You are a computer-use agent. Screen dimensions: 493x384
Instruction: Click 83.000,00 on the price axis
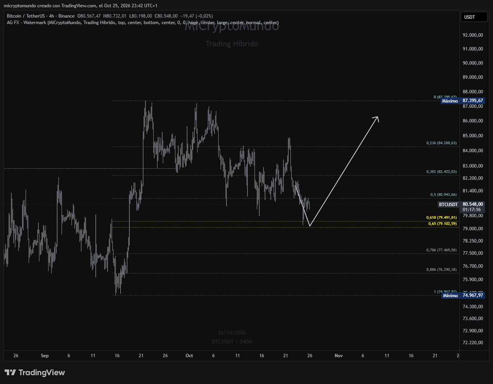click(472, 166)
